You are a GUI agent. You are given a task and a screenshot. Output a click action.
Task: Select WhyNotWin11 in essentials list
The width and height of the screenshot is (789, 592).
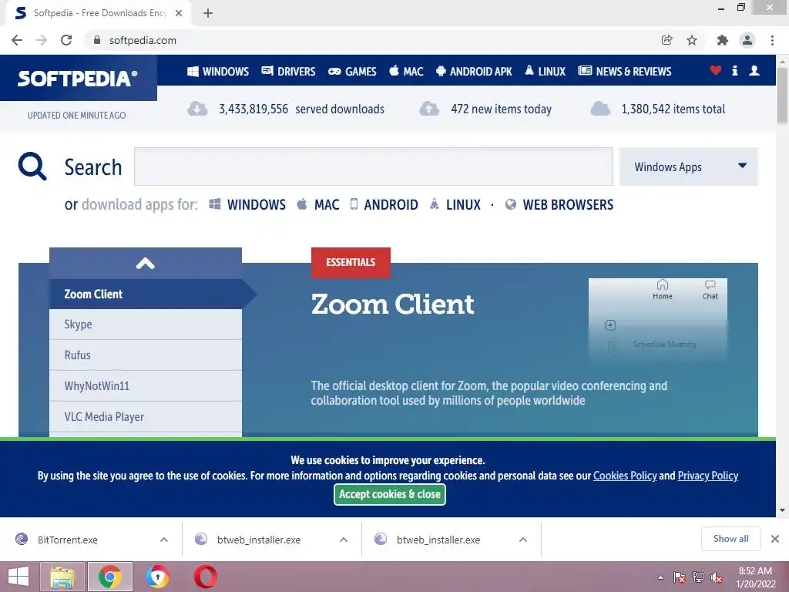(x=146, y=385)
